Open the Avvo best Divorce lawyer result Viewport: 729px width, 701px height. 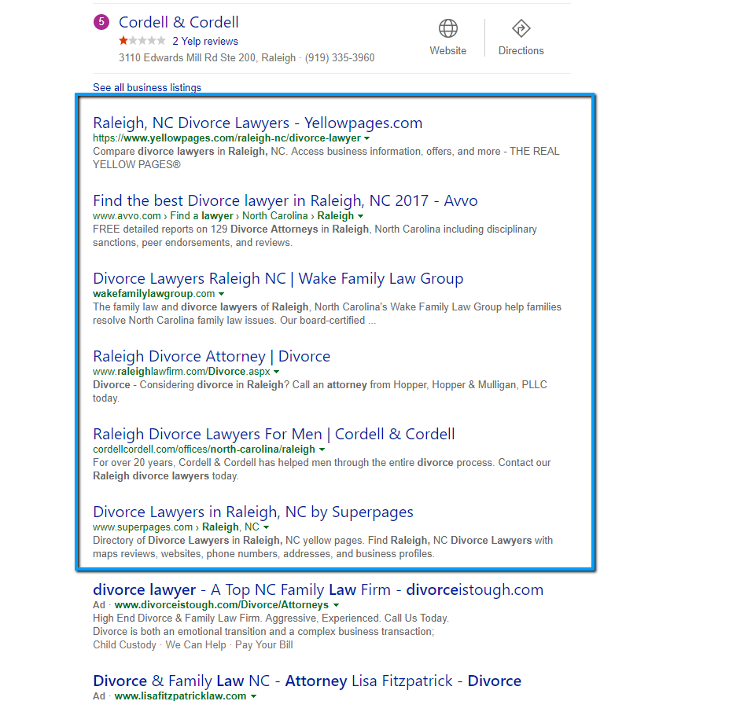[285, 200]
